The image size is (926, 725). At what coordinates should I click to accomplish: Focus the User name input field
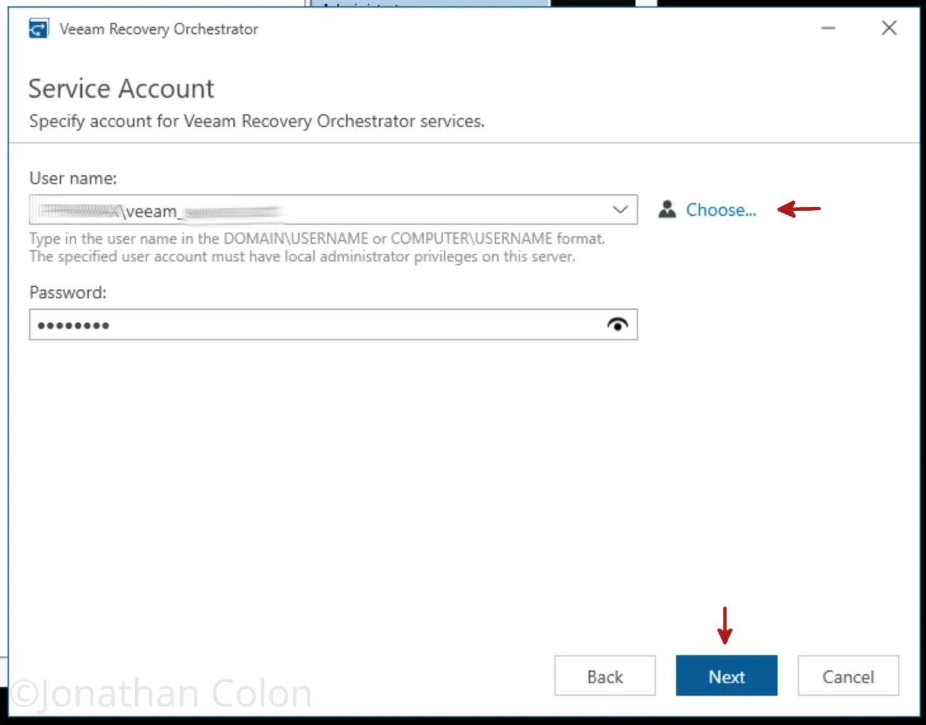(x=333, y=210)
